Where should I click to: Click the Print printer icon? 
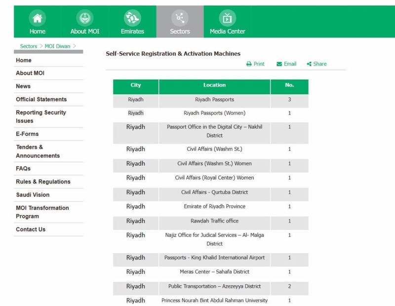[x=249, y=64]
